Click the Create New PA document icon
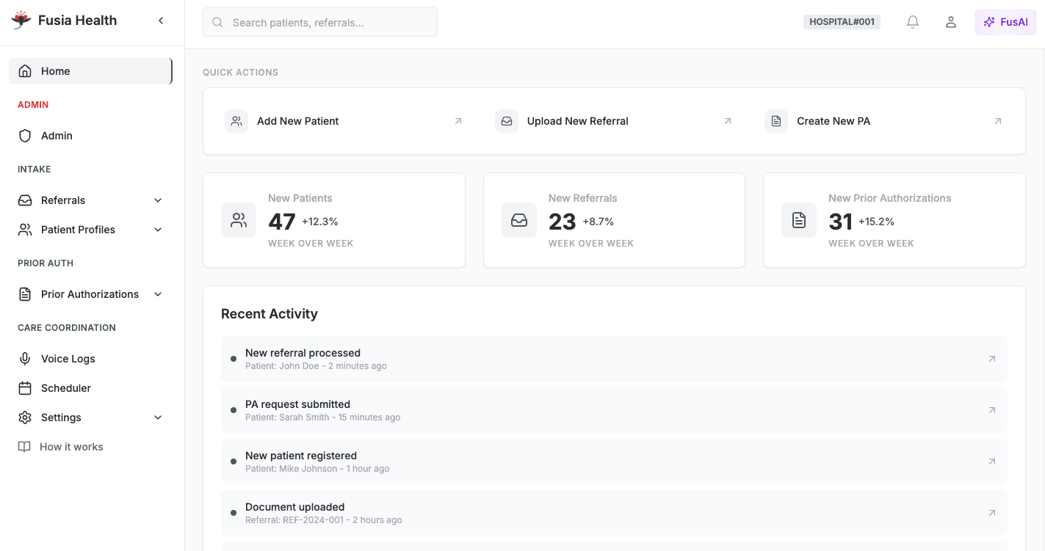Image resolution: width=1045 pixels, height=551 pixels. point(776,120)
